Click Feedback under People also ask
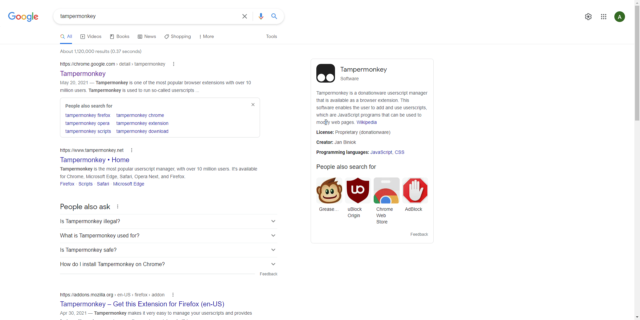 point(268,274)
